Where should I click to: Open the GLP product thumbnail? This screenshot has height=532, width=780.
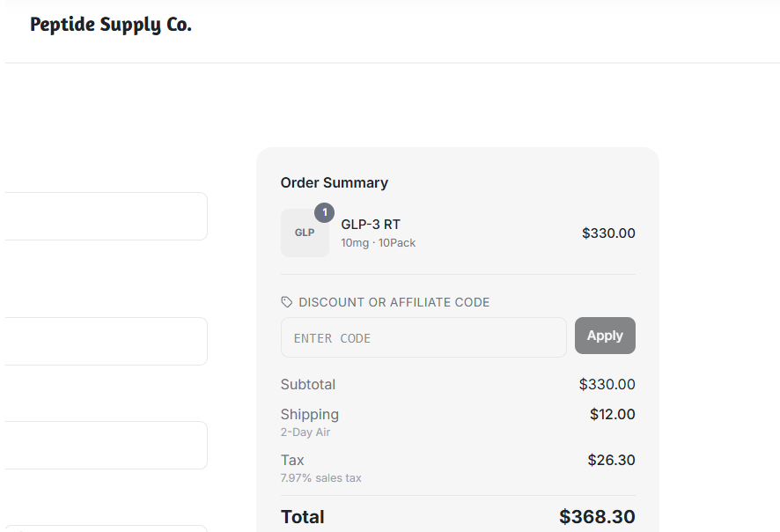[x=305, y=233]
